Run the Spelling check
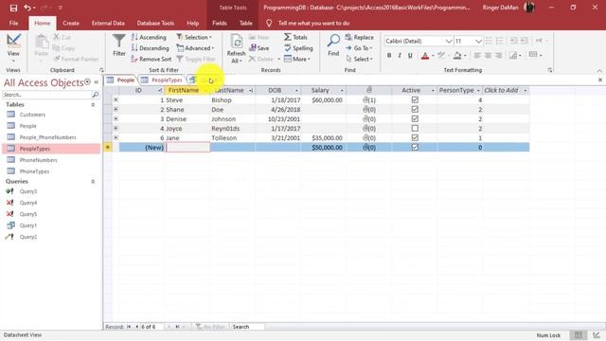 tap(298, 48)
